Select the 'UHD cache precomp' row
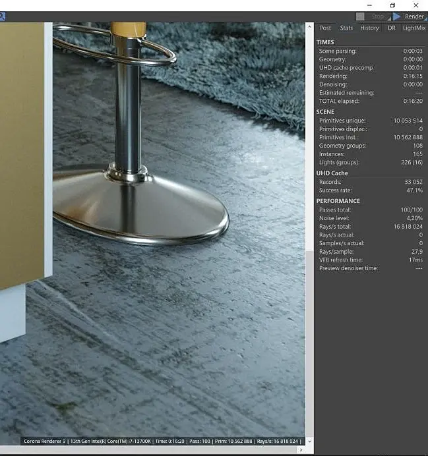 coord(371,68)
